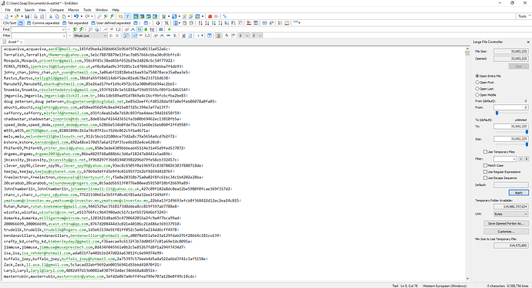The height and width of the screenshot is (288, 532).
Task: Close the Avast document tab
Action: (x=22, y=42)
